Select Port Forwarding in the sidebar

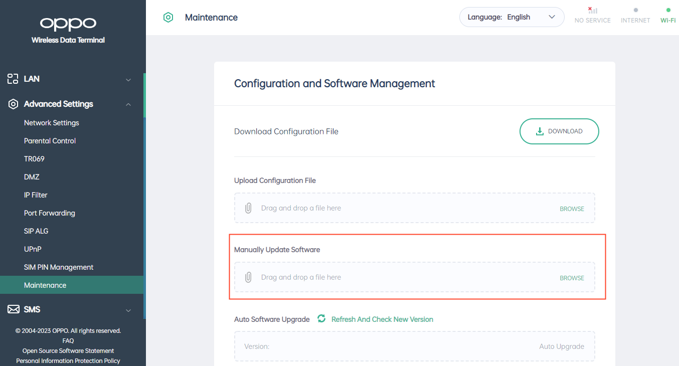[49, 213]
